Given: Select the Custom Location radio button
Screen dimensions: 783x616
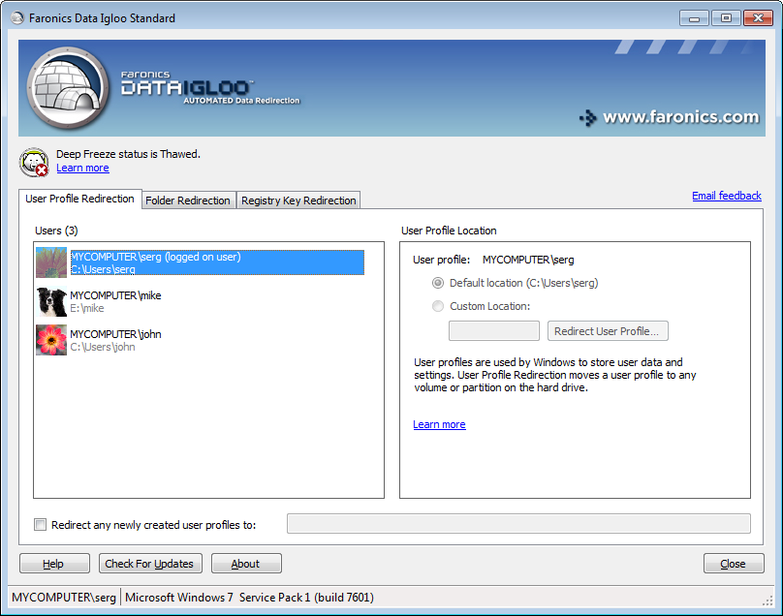Looking at the screenshot, I should pyautogui.click(x=438, y=306).
